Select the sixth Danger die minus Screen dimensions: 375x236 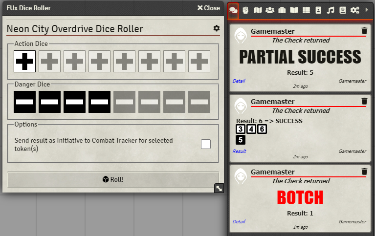coord(149,102)
